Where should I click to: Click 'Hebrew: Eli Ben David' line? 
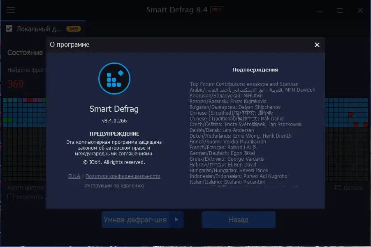[223, 164]
